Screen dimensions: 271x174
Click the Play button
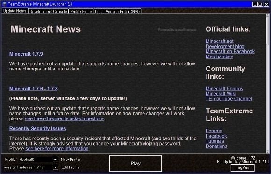coord(135,163)
